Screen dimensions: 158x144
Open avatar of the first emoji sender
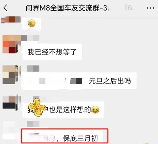click(11, 19)
